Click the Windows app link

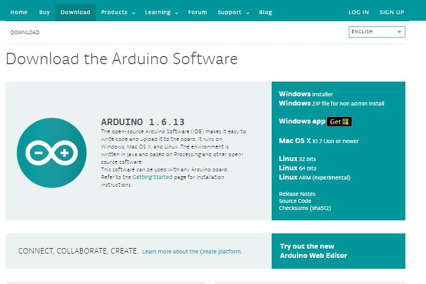tap(302, 121)
